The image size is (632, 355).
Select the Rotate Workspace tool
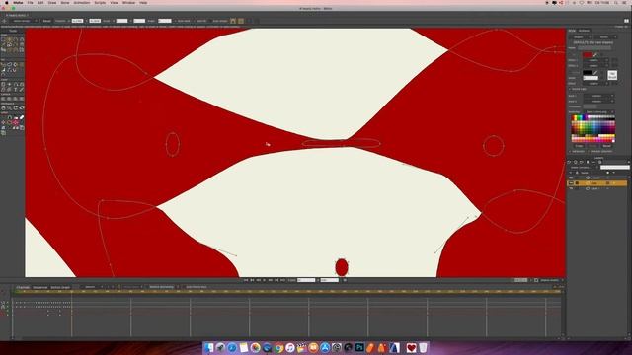pos(16,108)
